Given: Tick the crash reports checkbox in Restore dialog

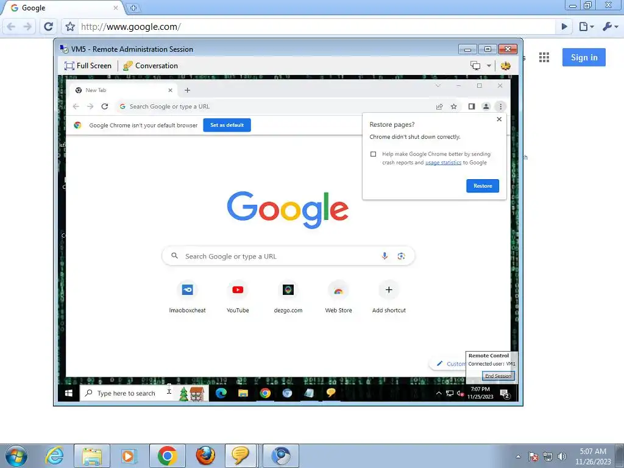Looking at the screenshot, I should pos(373,154).
